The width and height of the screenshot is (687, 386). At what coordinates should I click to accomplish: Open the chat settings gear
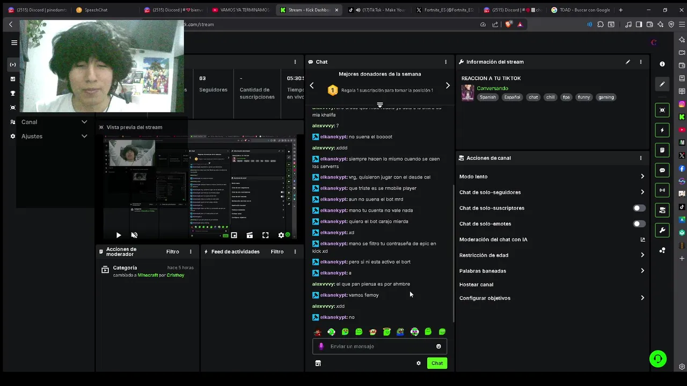pos(419,363)
